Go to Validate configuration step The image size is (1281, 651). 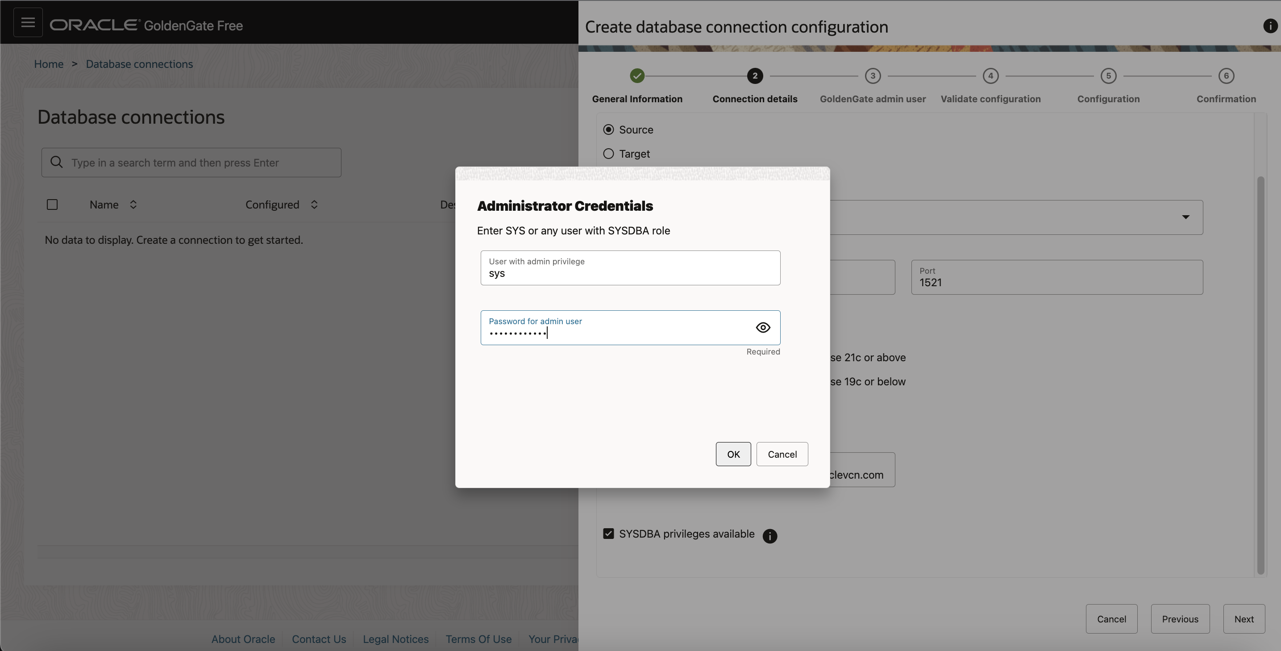(990, 76)
